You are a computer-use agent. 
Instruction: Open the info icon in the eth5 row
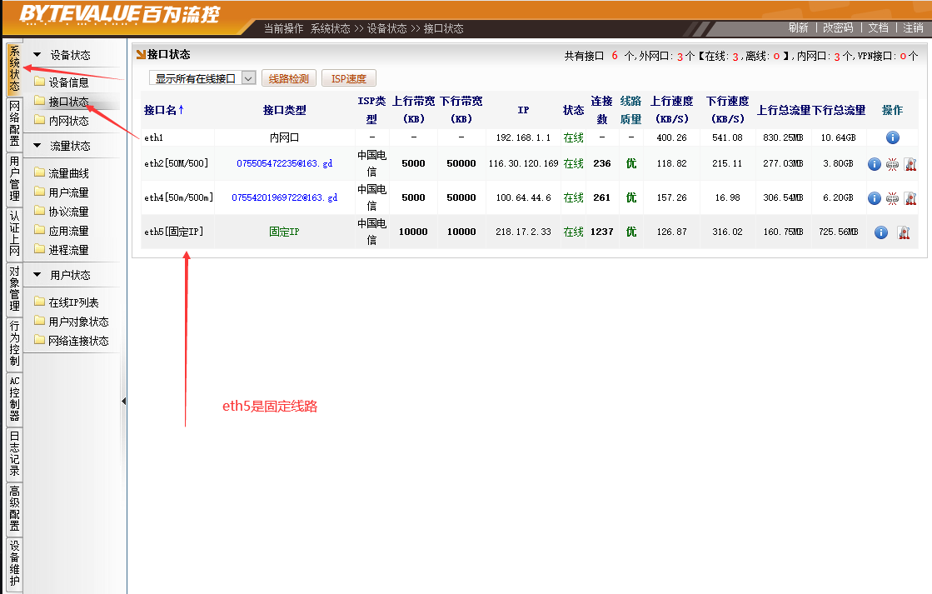[x=881, y=232]
